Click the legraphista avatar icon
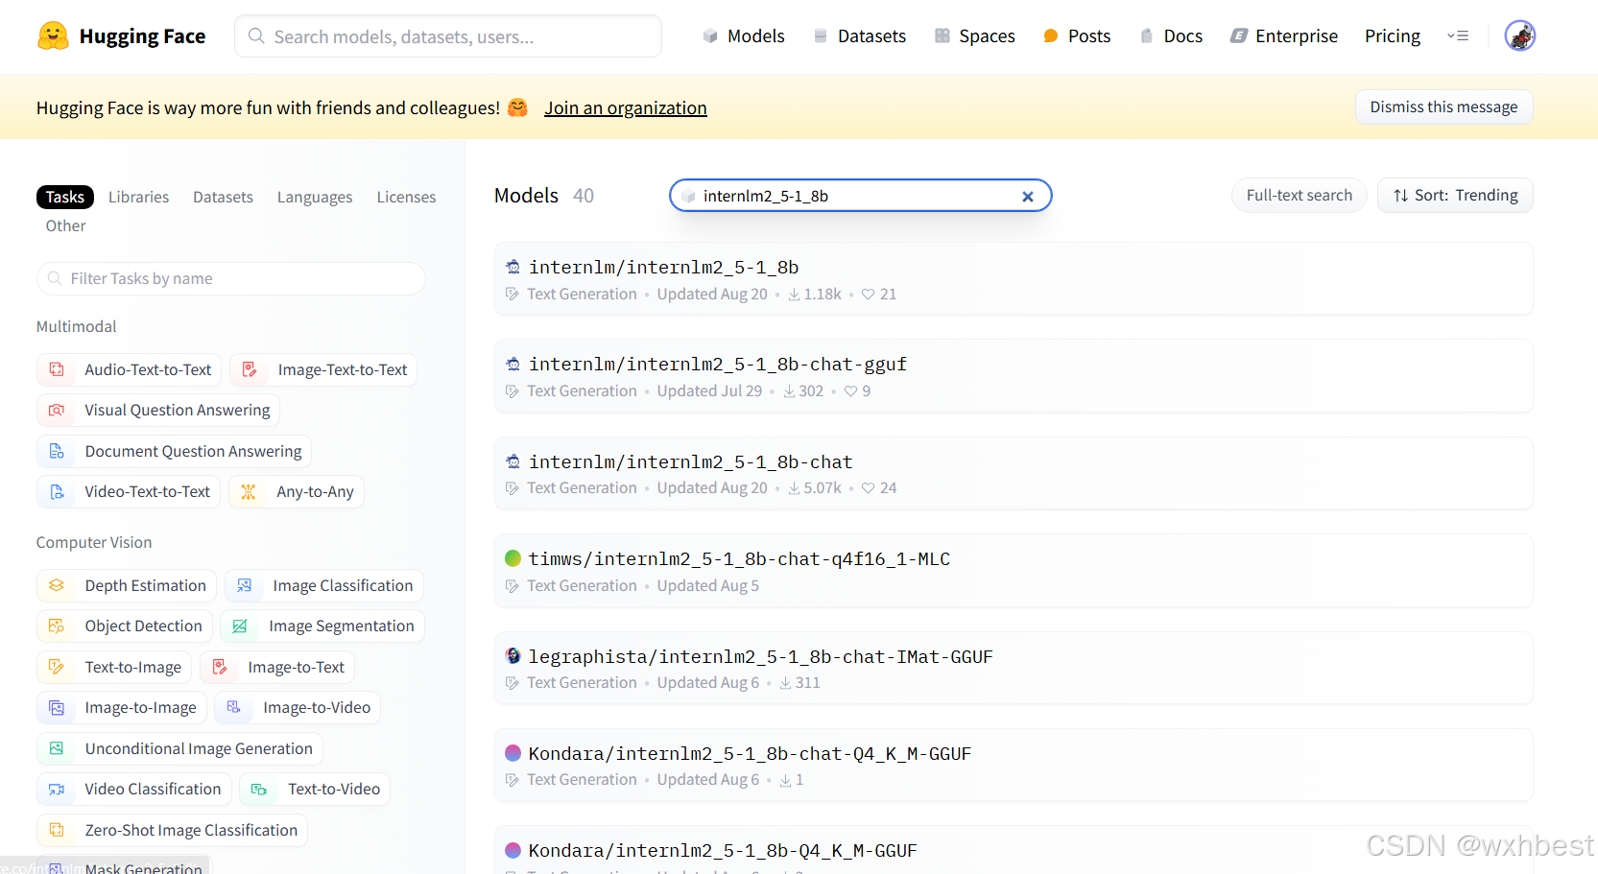This screenshot has height=874, width=1598. pos(513,656)
